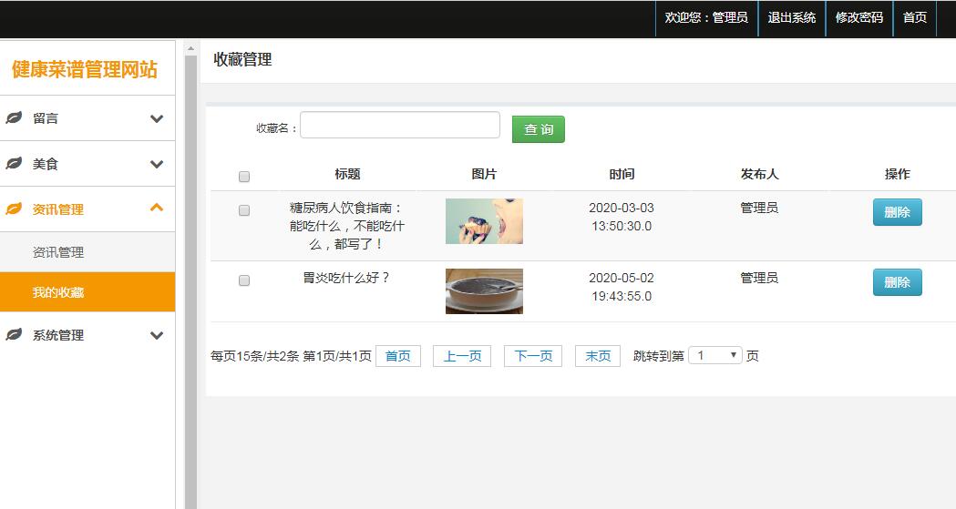Image resolution: width=956 pixels, height=509 pixels.
Task: Click the 图片 column header
Action: 484,174
